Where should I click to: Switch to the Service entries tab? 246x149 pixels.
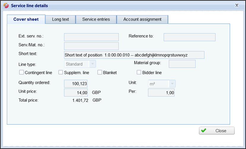tap(96, 19)
